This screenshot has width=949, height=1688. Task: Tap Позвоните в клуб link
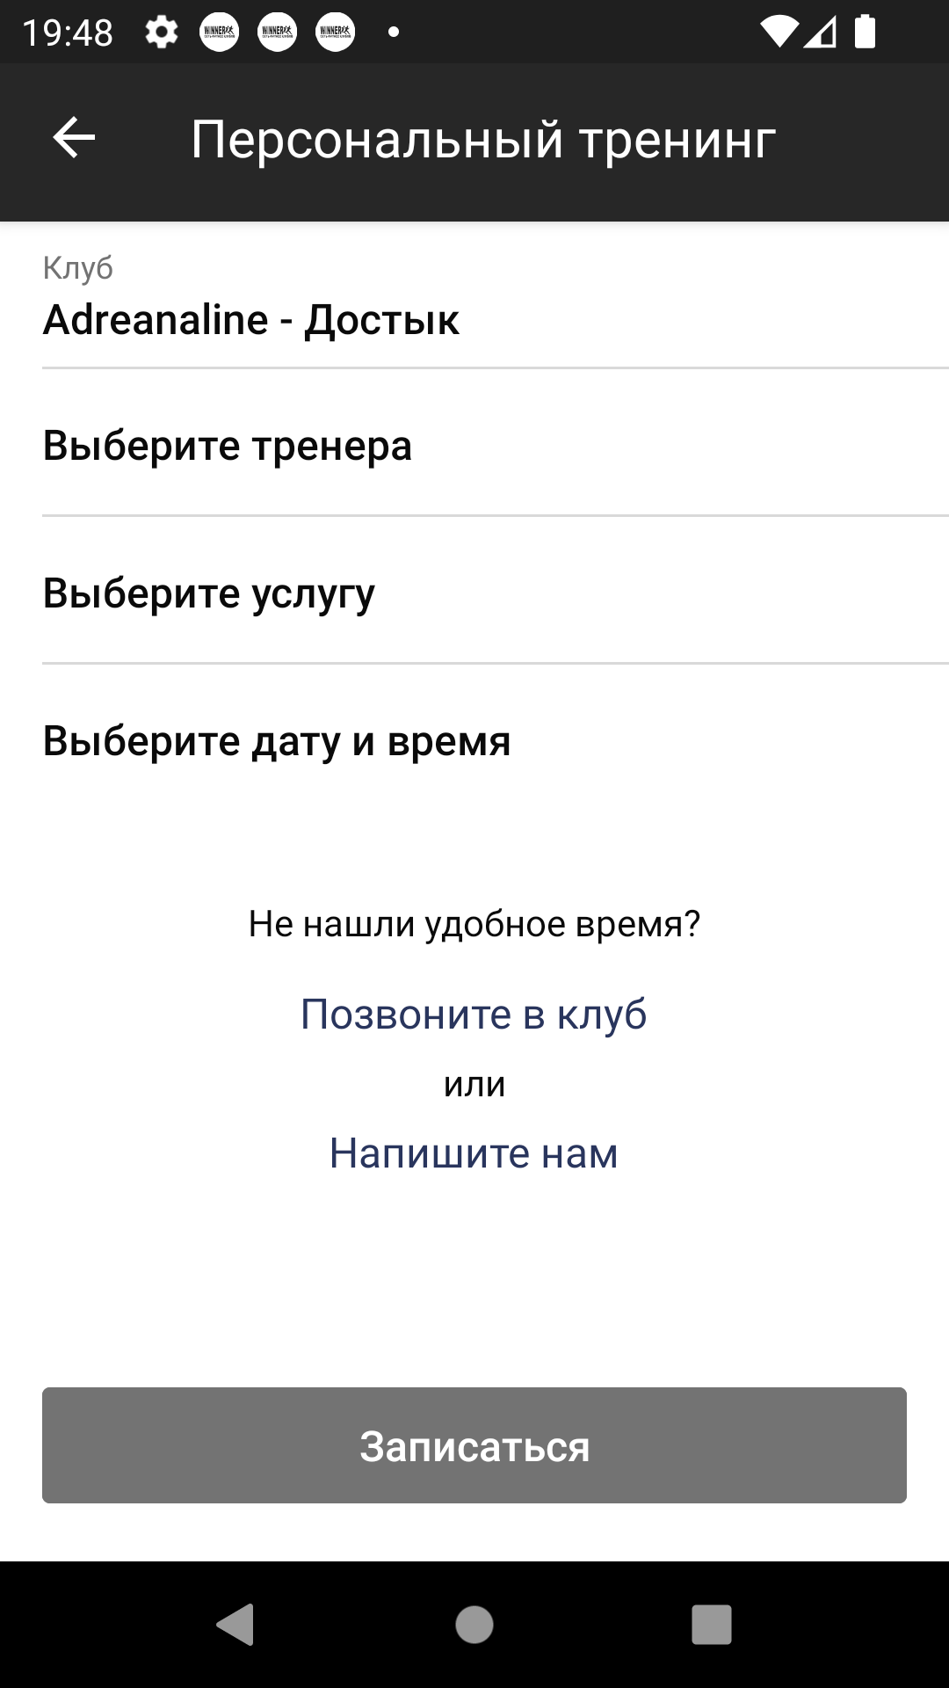click(474, 1015)
